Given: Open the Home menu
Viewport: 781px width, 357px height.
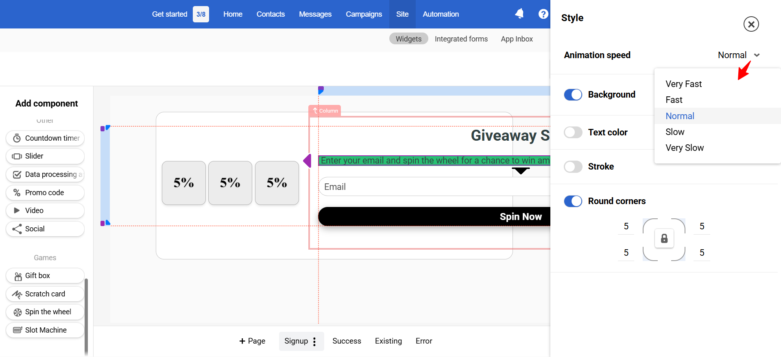Looking at the screenshot, I should click(233, 14).
